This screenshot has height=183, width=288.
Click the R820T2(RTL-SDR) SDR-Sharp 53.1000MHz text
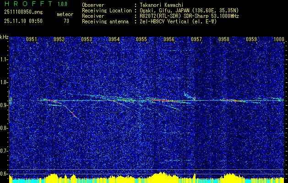pos(189,16)
